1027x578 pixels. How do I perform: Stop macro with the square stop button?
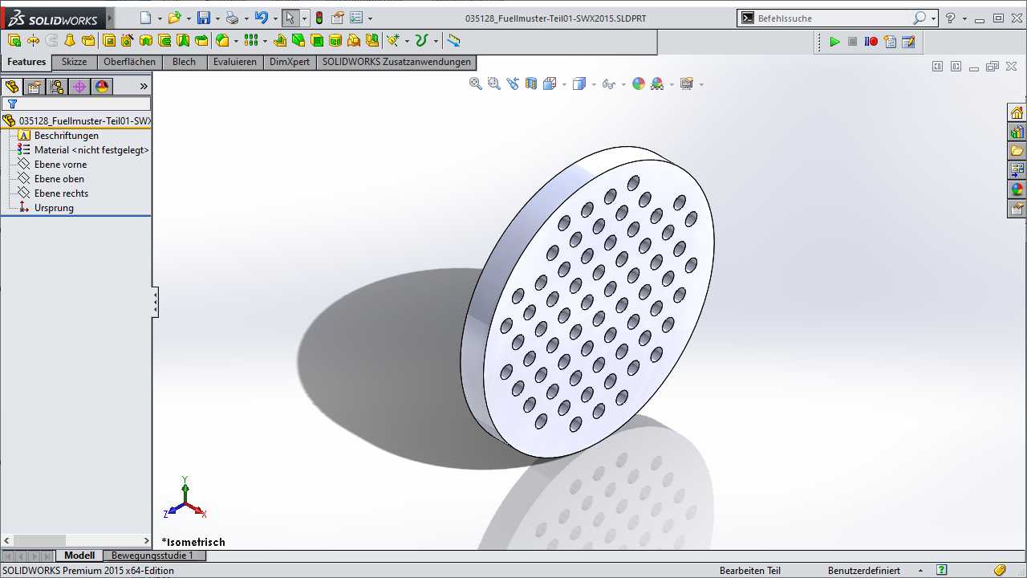[853, 42]
